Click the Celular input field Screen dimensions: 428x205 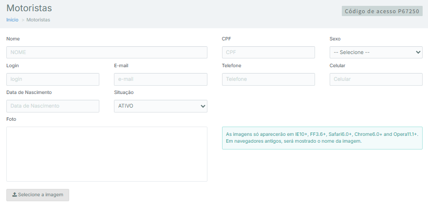pos(375,79)
